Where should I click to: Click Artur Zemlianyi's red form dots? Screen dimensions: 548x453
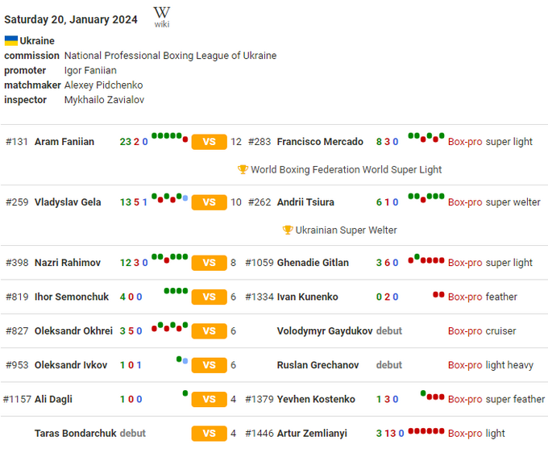pos(426,431)
